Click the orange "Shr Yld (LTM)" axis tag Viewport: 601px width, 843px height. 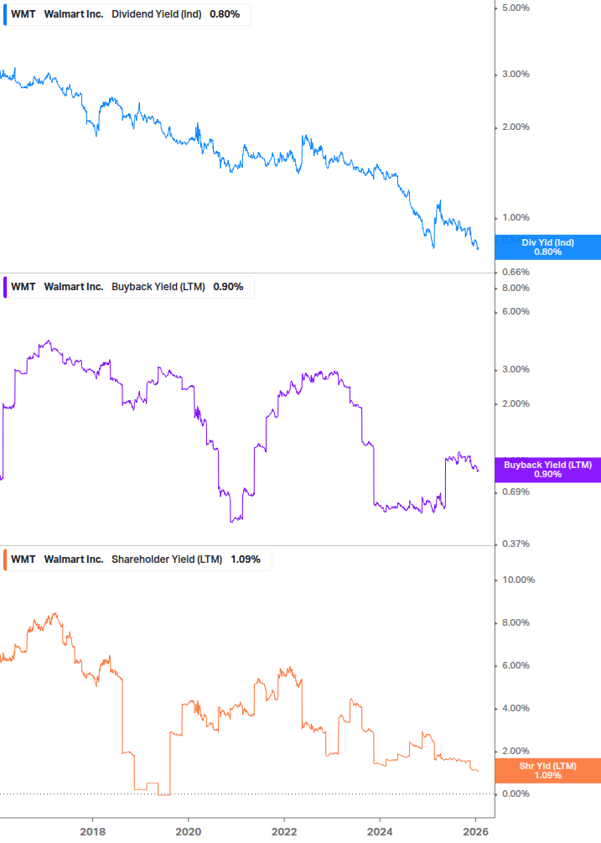[x=547, y=771]
